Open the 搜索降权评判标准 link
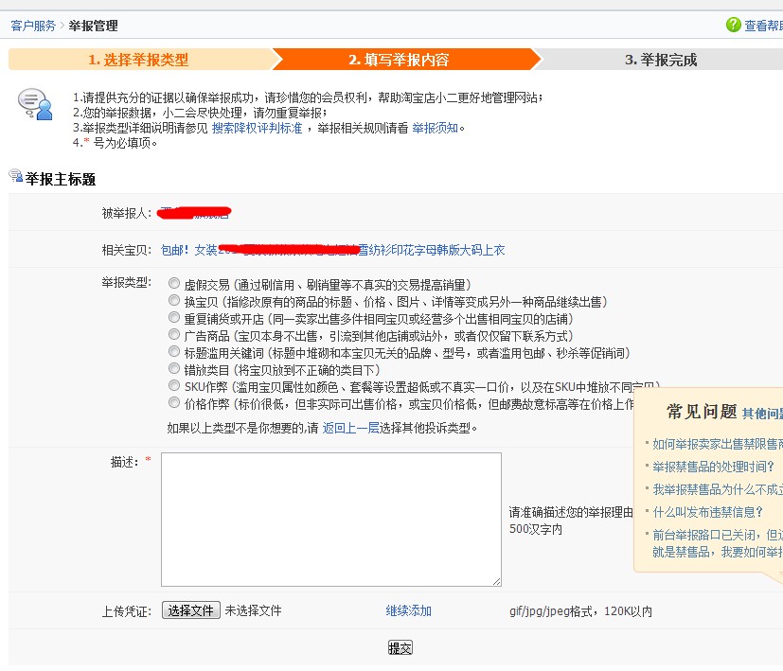This screenshot has height=671, width=783. point(257,128)
